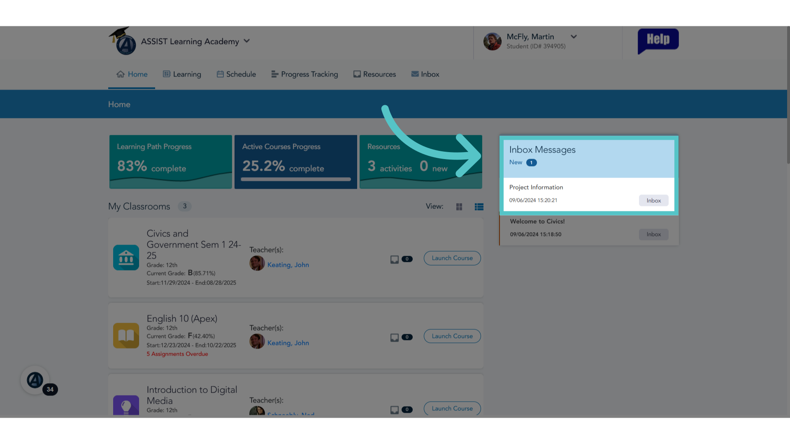Viewport: 790px width, 444px height.
Task: Open Progress Tracking tab
Action: click(304, 74)
